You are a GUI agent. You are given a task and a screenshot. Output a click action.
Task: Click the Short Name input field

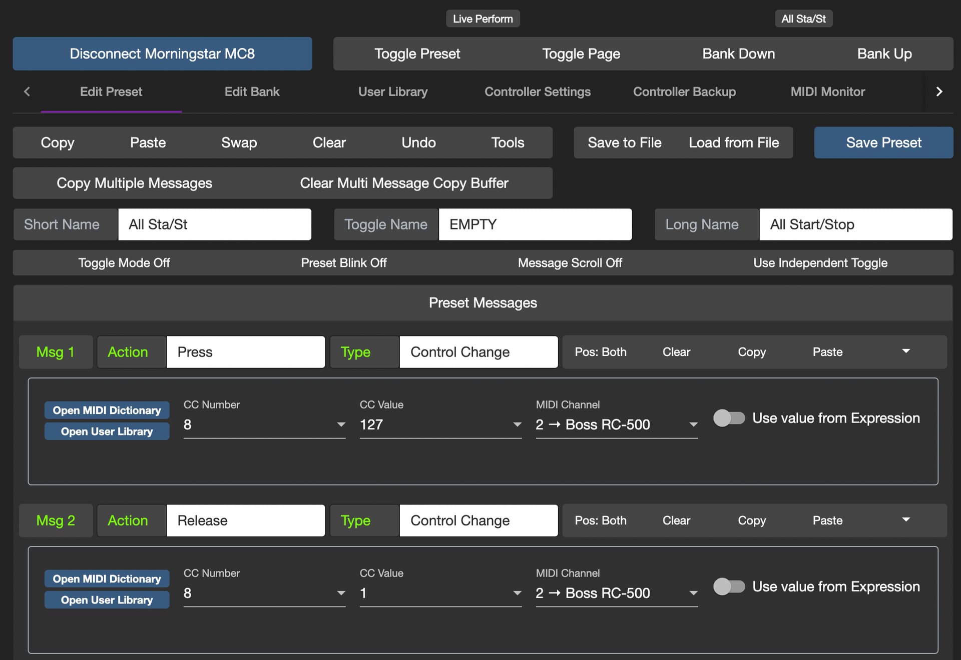pos(214,224)
